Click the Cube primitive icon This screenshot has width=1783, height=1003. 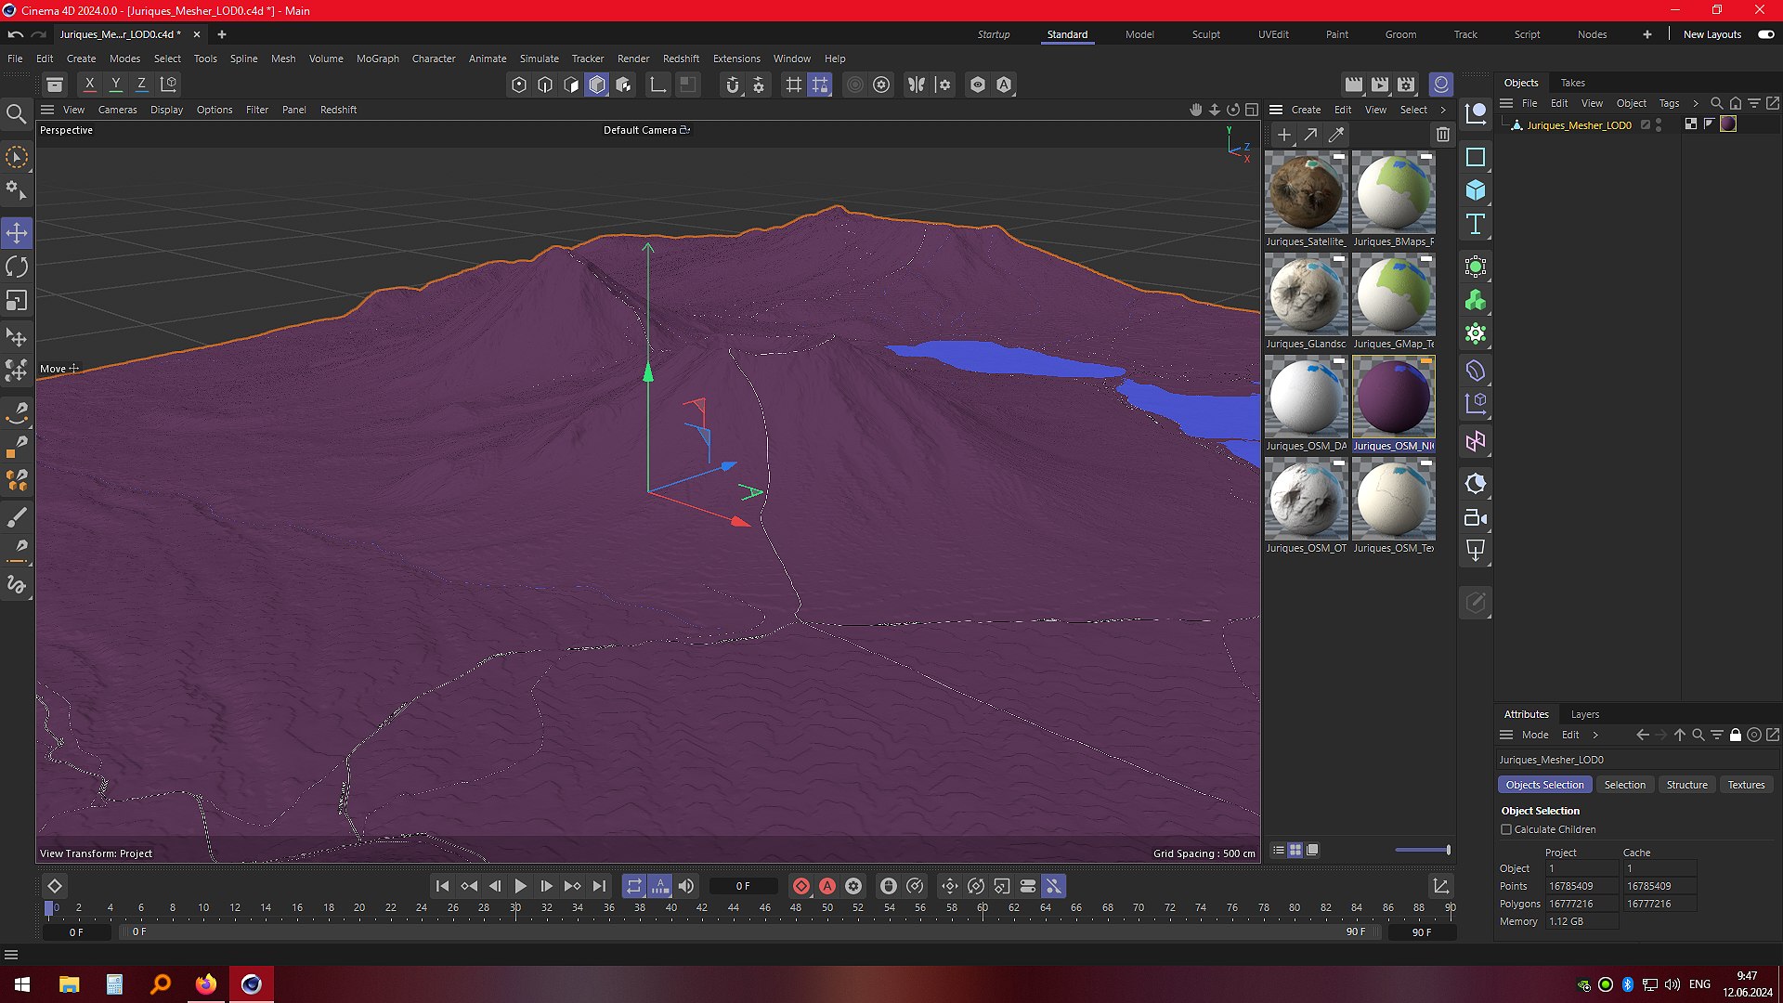click(x=1476, y=190)
